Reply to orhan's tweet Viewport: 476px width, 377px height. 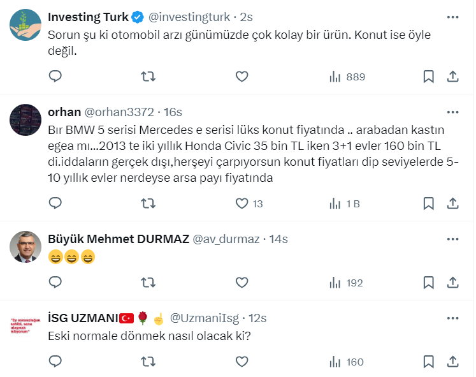55,203
